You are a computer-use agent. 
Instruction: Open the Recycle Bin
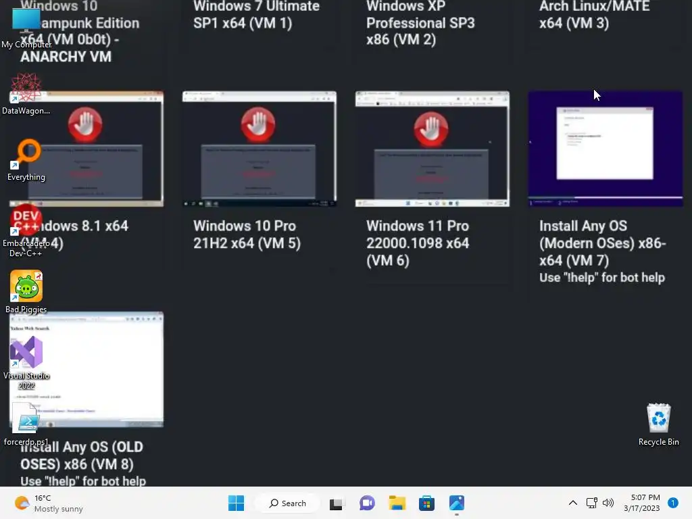pyautogui.click(x=658, y=424)
